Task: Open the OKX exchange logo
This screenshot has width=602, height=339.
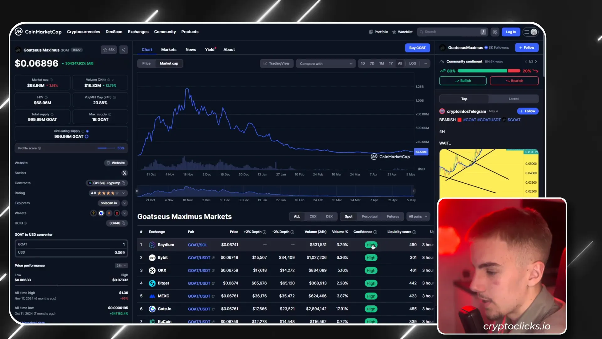Action: (x=152, y=271)
